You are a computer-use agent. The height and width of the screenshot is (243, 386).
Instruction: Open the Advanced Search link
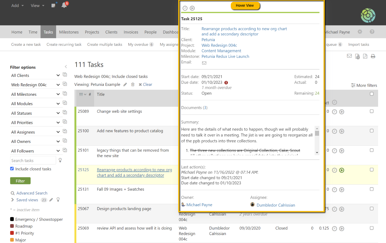(32, 193)
